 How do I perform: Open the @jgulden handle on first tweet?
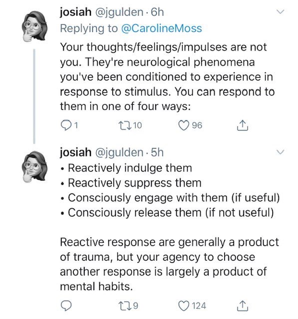pyautogui.click(x=119, y=12)
